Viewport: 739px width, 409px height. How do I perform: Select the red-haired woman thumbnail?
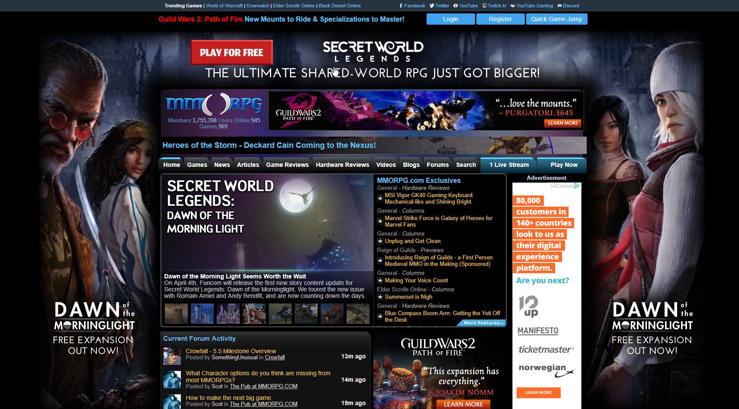254,313
